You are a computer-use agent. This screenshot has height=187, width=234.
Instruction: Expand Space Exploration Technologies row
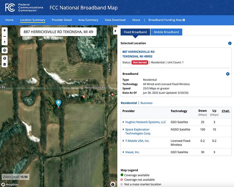coord(123,129)
